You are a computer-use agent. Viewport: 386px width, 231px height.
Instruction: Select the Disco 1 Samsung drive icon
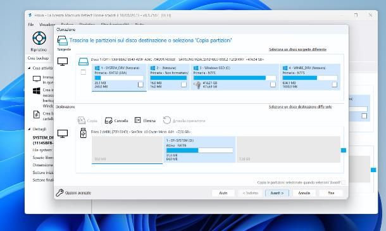click(x=84, y=61)
